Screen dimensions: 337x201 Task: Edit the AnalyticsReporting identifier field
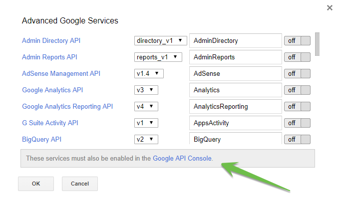tap(236, 107)
